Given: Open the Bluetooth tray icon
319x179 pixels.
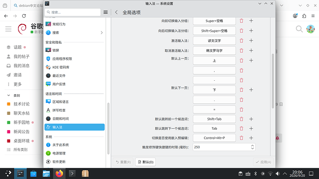Looking at the screenshot, I should (256, 173).
